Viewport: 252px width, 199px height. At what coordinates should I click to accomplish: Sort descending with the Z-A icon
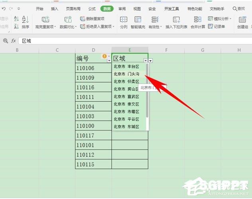click(16, 26)
